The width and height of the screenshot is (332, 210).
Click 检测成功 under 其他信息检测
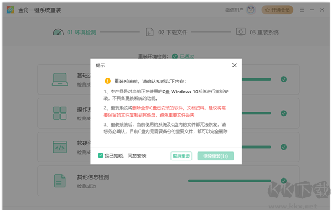pyautogui.click(x=86, y=186)
